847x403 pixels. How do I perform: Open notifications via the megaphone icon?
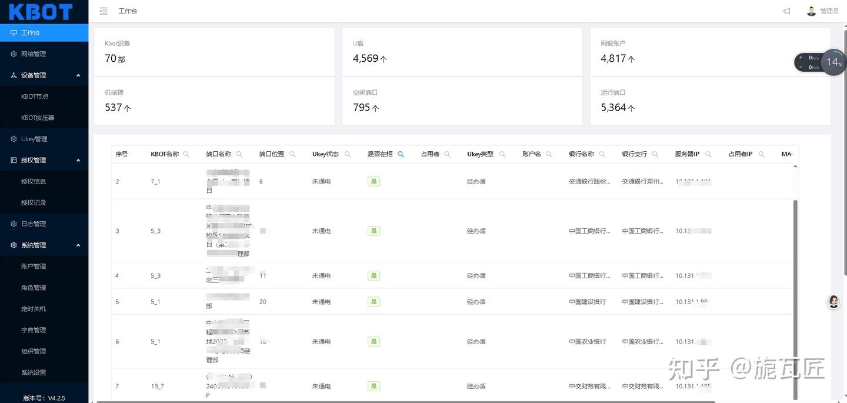pyautogui.click(x=786, y=11)
